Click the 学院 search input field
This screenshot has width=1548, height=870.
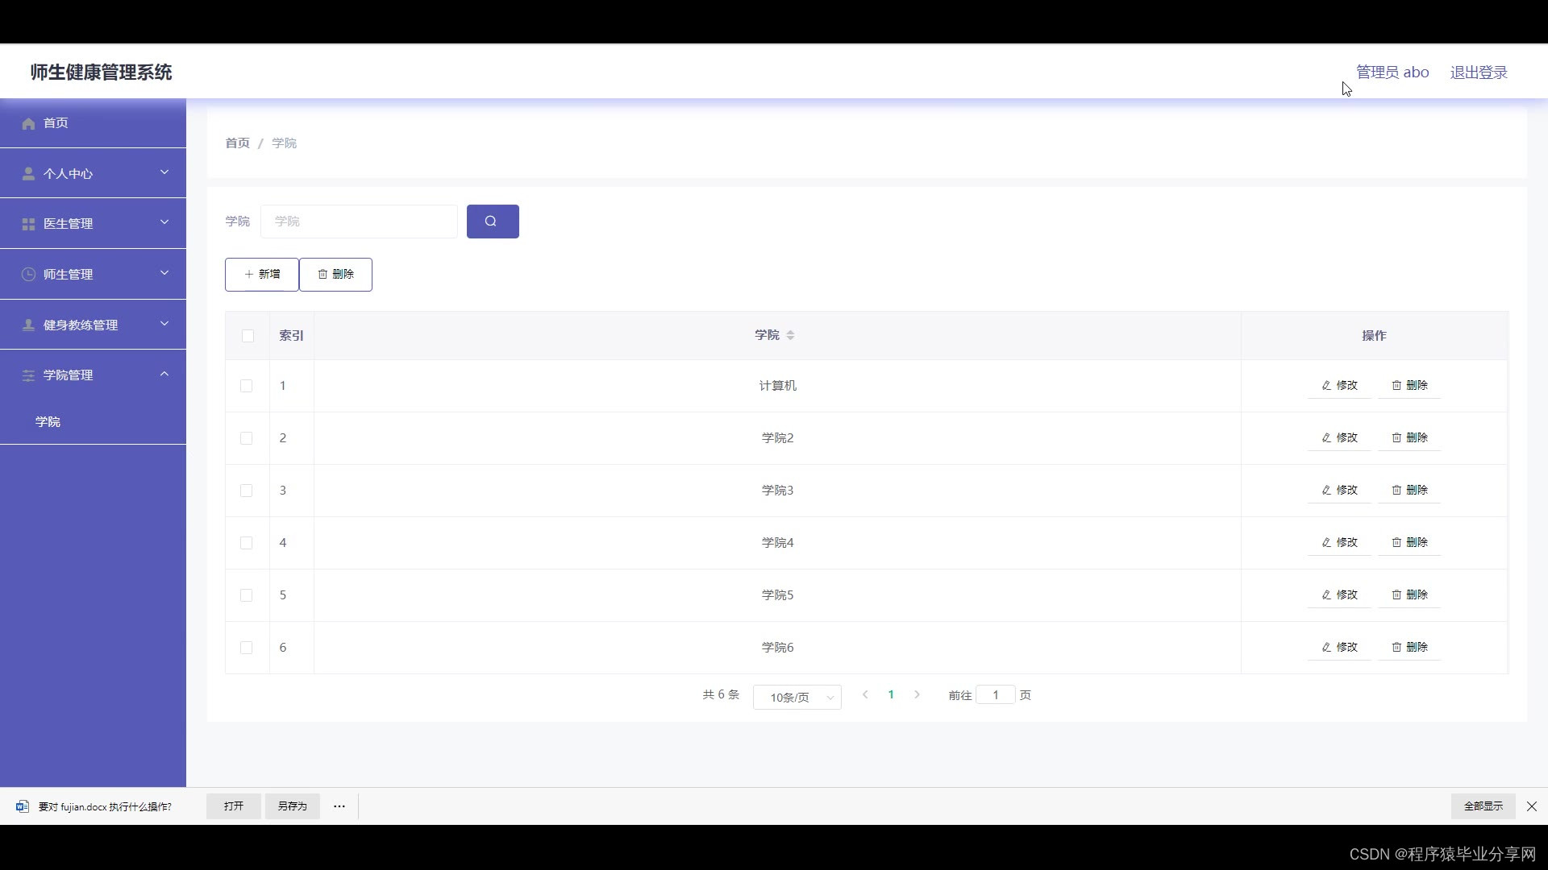[359, 222]
